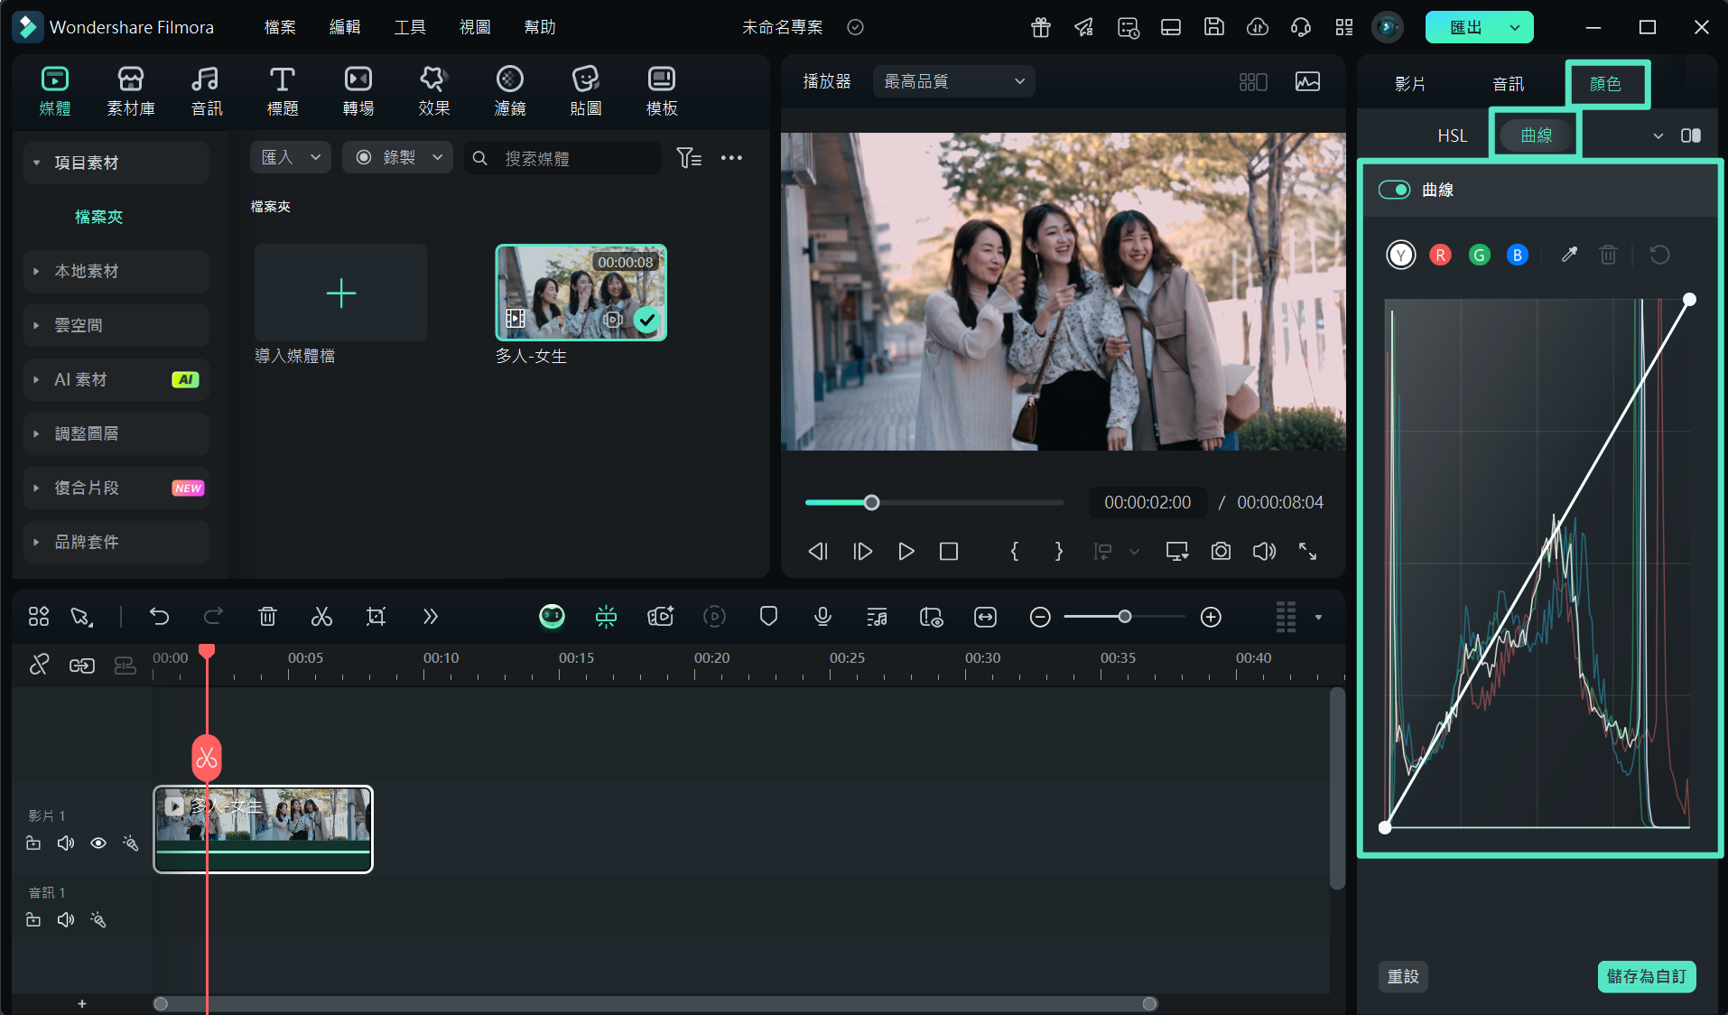Click the crop tool in timeline toolbar
The width and height of the screenshot is (1728, 1015).
click(376, 617)
